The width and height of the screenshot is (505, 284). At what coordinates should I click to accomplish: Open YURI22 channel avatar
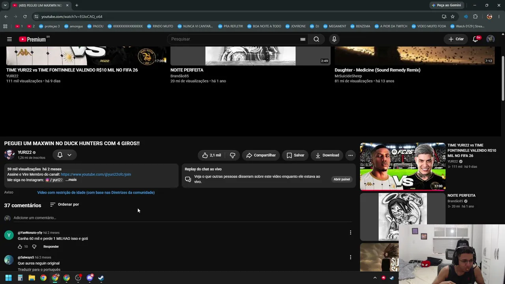pyautogui.click(x=9, y=155)
